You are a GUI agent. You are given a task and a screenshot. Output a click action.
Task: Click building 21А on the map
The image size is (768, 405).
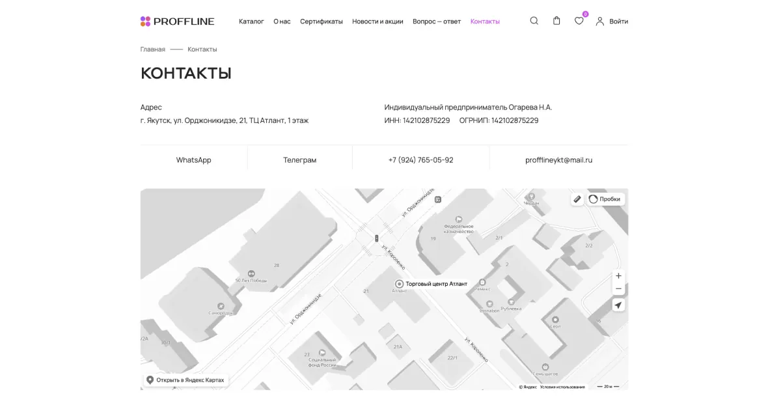[x=398, y=346]
